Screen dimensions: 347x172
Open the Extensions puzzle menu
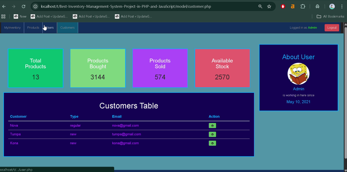point(303,6)
